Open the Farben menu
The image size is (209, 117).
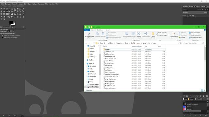click(34, 4)
